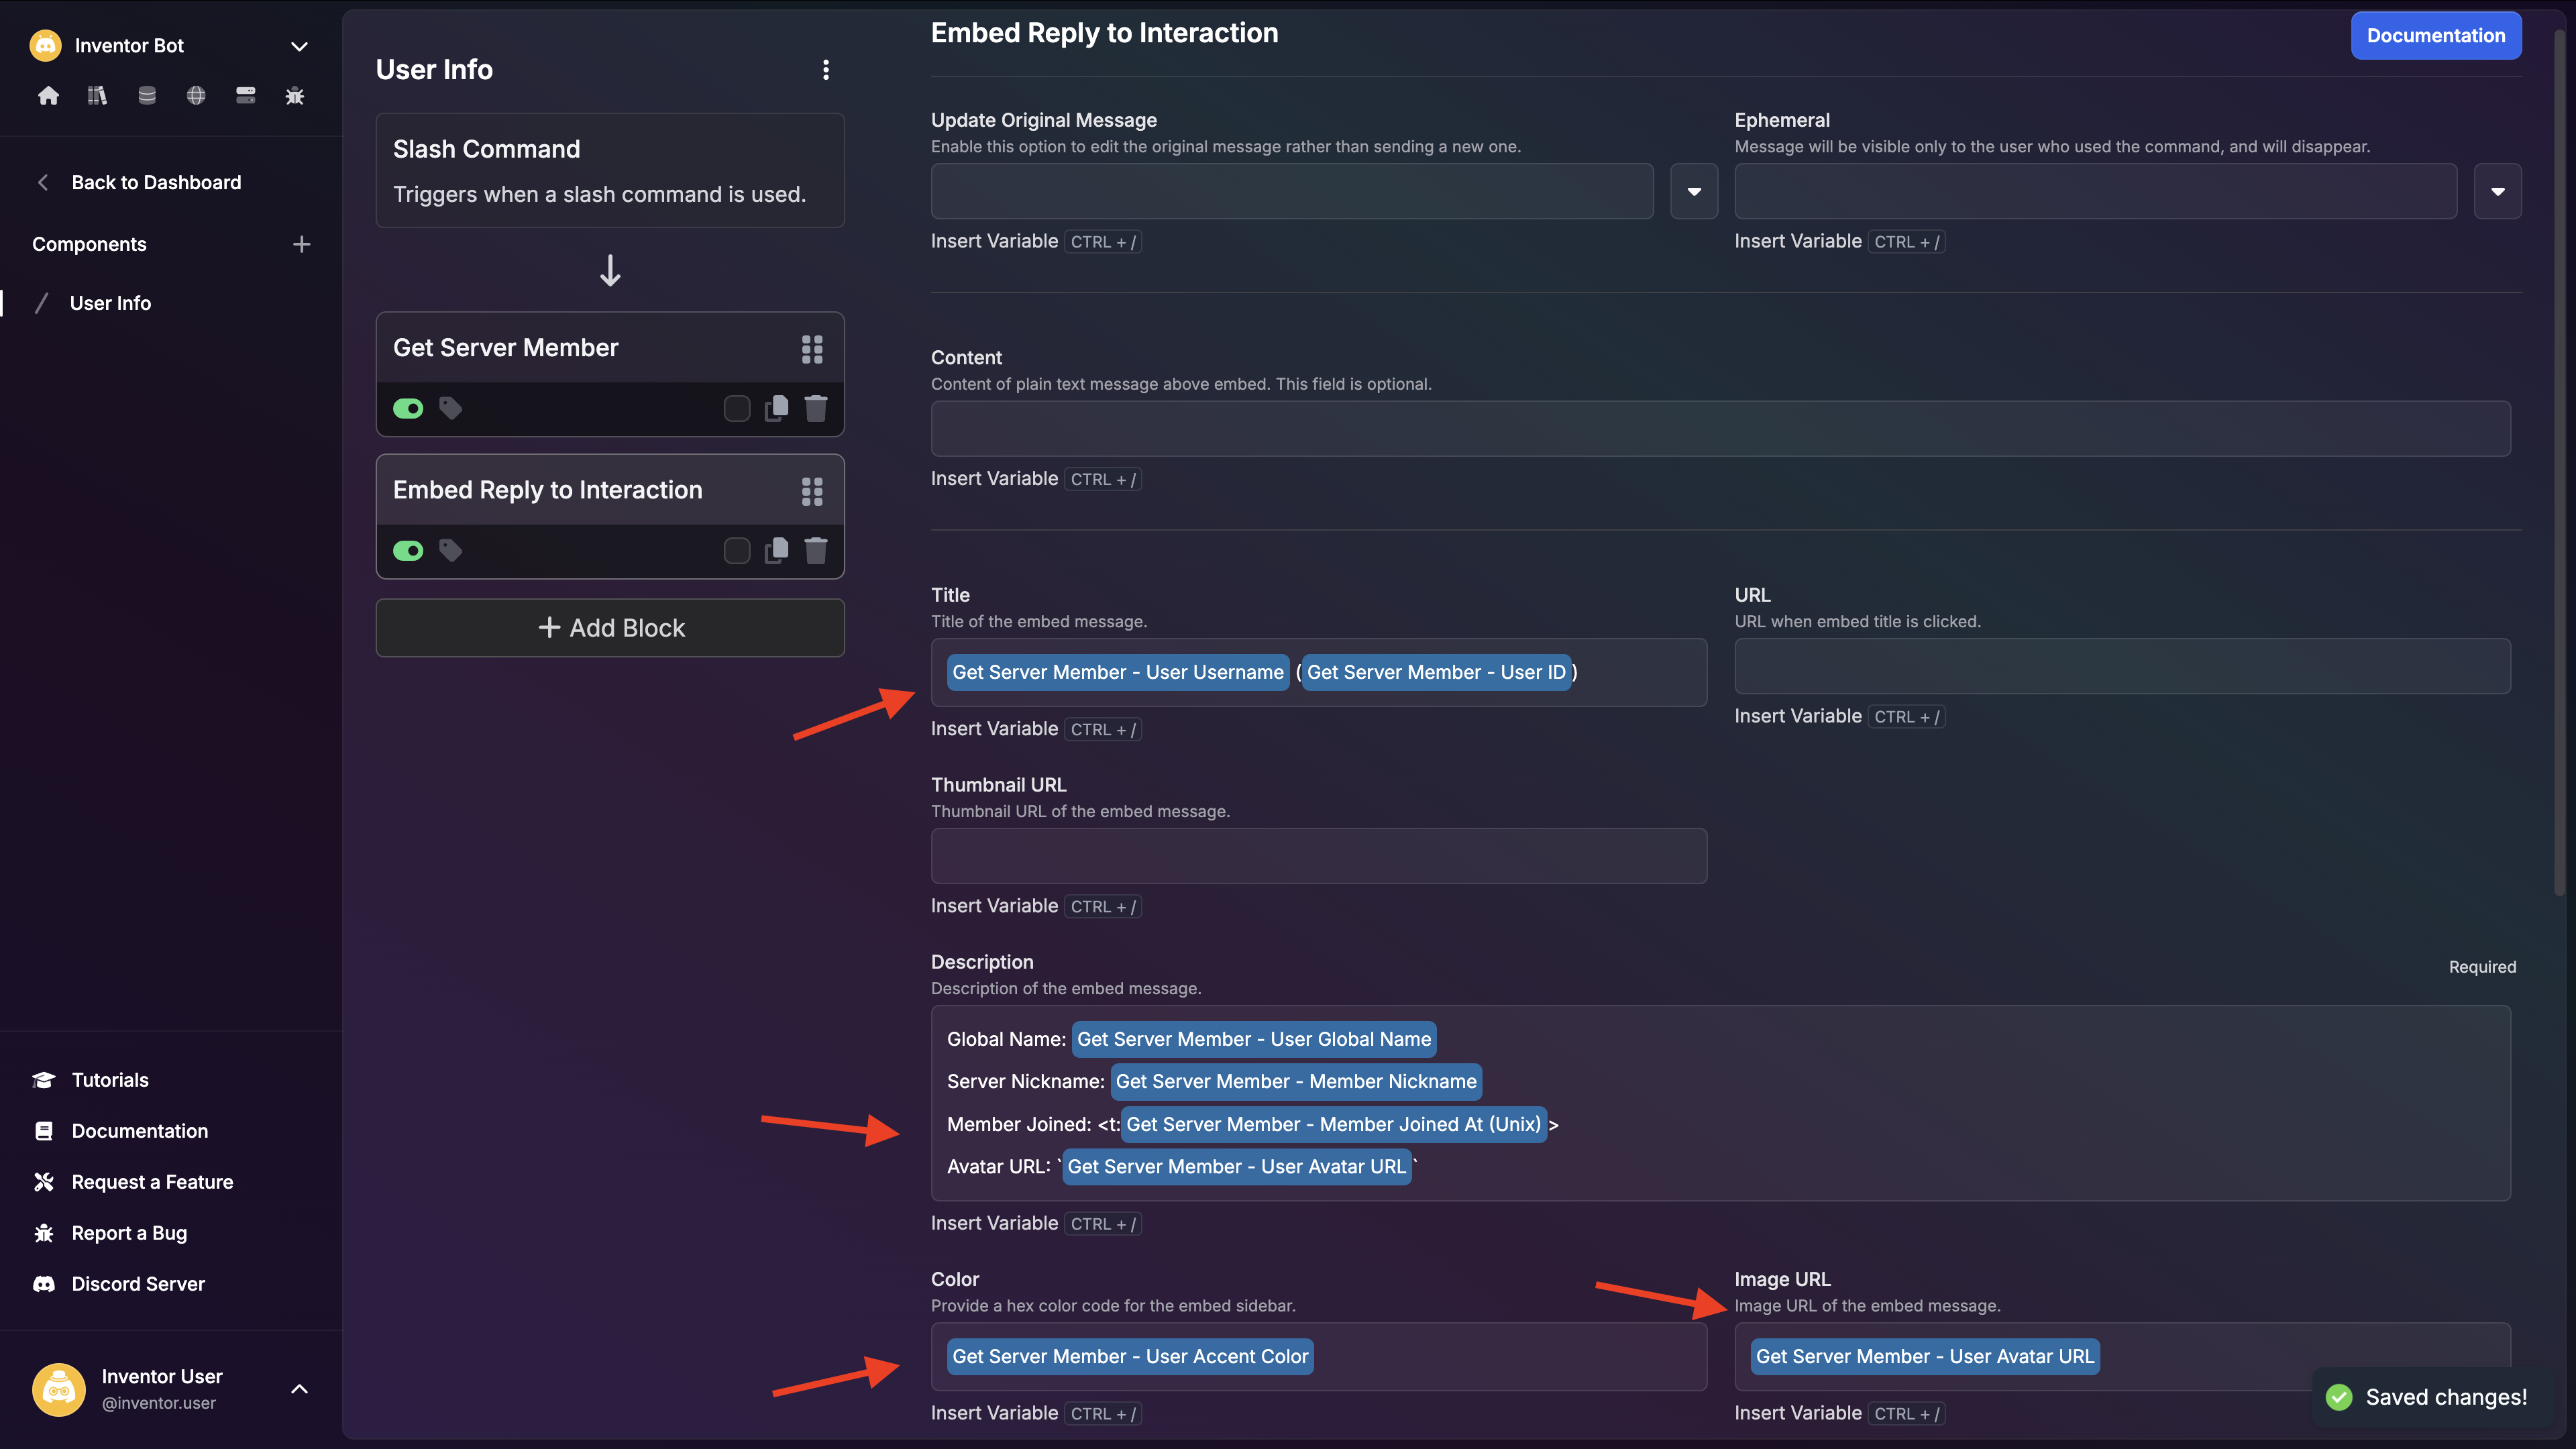Click the Request a Feature tools icon
This screenshot has height=1449, width=2576.
(44, 1182)
